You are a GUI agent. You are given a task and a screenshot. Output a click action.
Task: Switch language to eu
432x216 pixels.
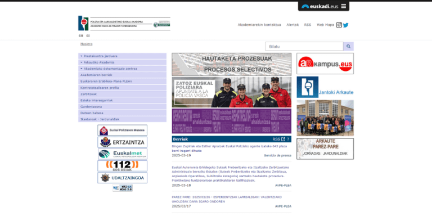click(x=81, y=35)
